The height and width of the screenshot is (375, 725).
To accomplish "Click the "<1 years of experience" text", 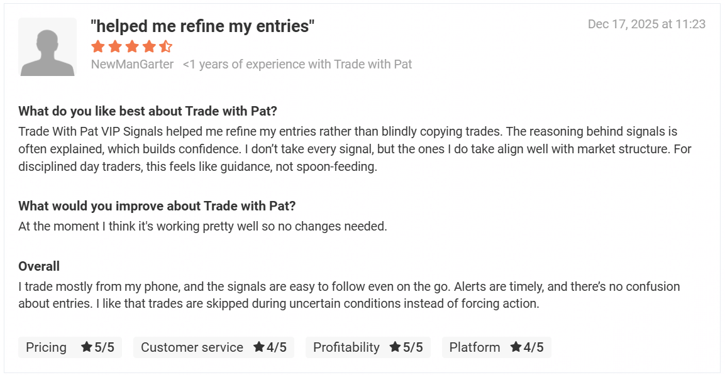I will pyautogui.click(x=297, y=64).
